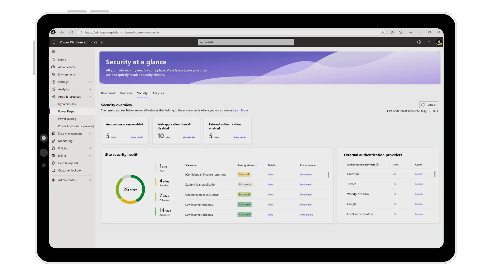Review the Twitter authentication provider
This screenshot has width=492, height=276.
[x=419, y=184]
